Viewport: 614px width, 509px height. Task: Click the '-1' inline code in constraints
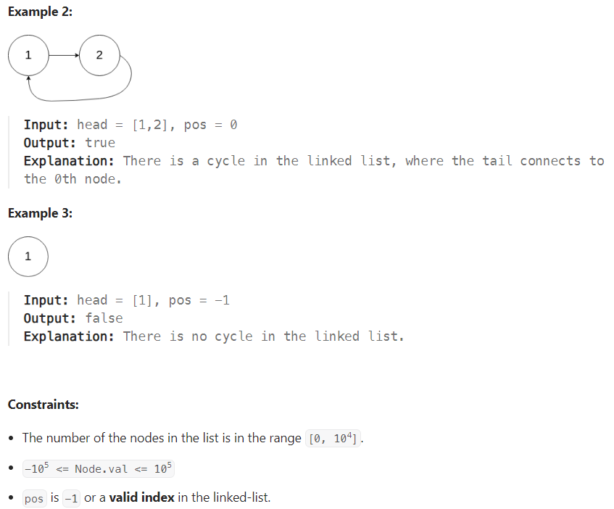pos(71,498)
